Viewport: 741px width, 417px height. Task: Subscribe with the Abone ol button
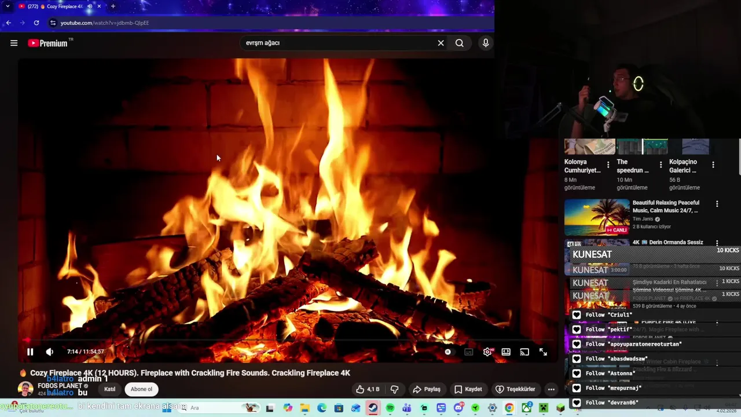(141, 389)
